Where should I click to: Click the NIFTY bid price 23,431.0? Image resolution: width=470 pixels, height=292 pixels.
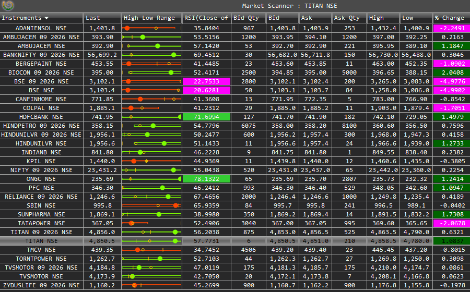point(282,170)
